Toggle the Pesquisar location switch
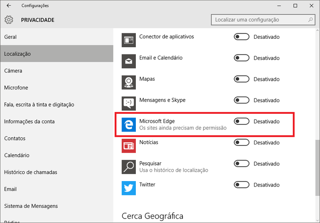Viewport: 320px width, 223px height. point(241,164)
